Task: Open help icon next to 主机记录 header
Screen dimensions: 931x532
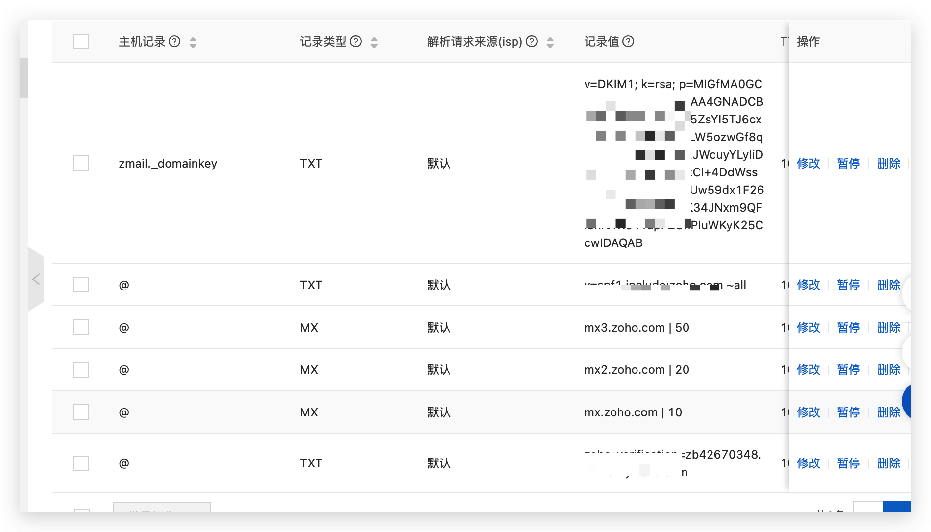Action: coord(174,42)
